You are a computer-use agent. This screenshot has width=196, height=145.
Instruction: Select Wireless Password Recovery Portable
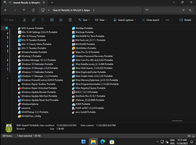92,56
